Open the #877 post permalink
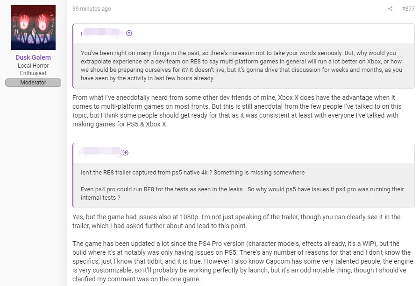 (408, 9)
